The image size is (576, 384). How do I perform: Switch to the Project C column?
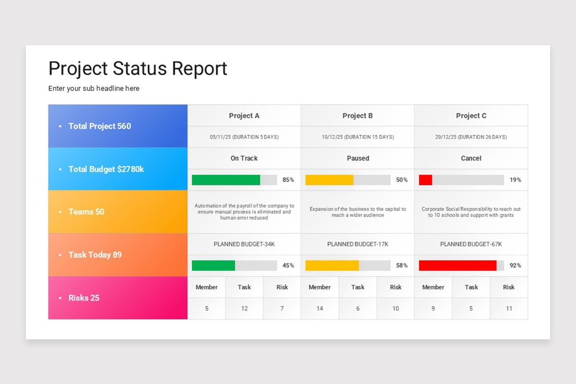pos(471,116)
